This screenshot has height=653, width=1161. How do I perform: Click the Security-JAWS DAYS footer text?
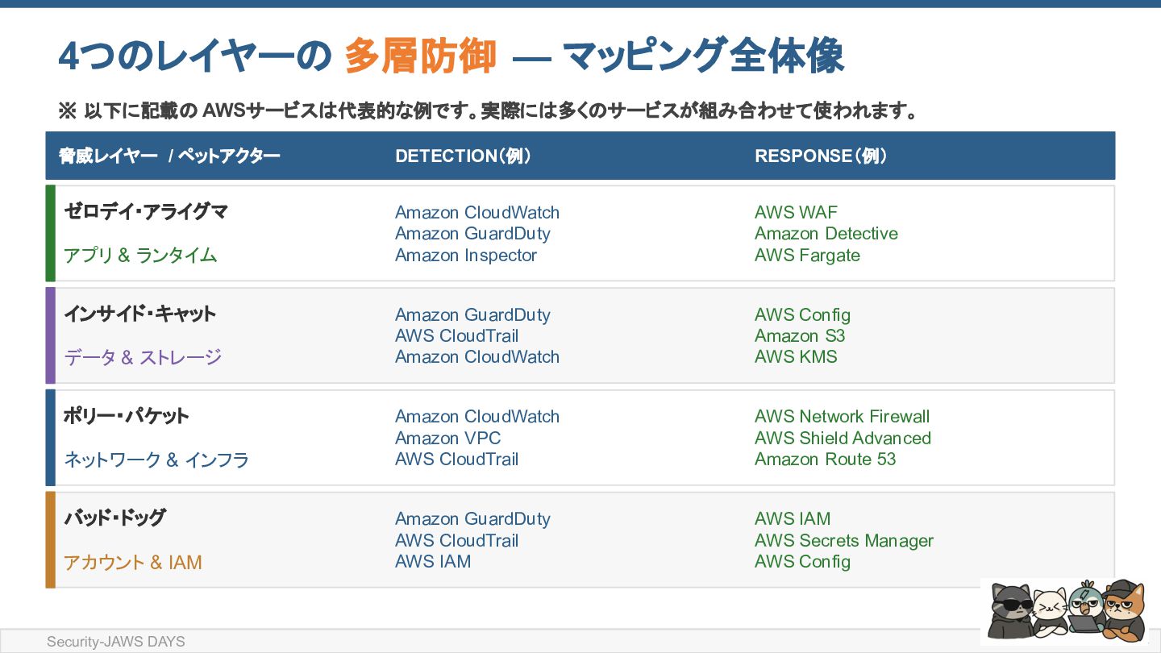pos(116,642)
